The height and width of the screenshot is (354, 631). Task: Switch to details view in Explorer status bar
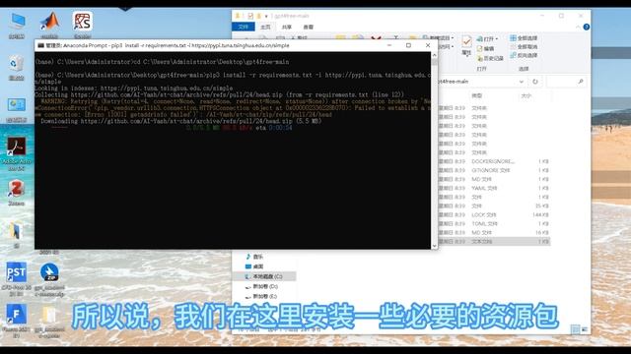click(576, 329)
